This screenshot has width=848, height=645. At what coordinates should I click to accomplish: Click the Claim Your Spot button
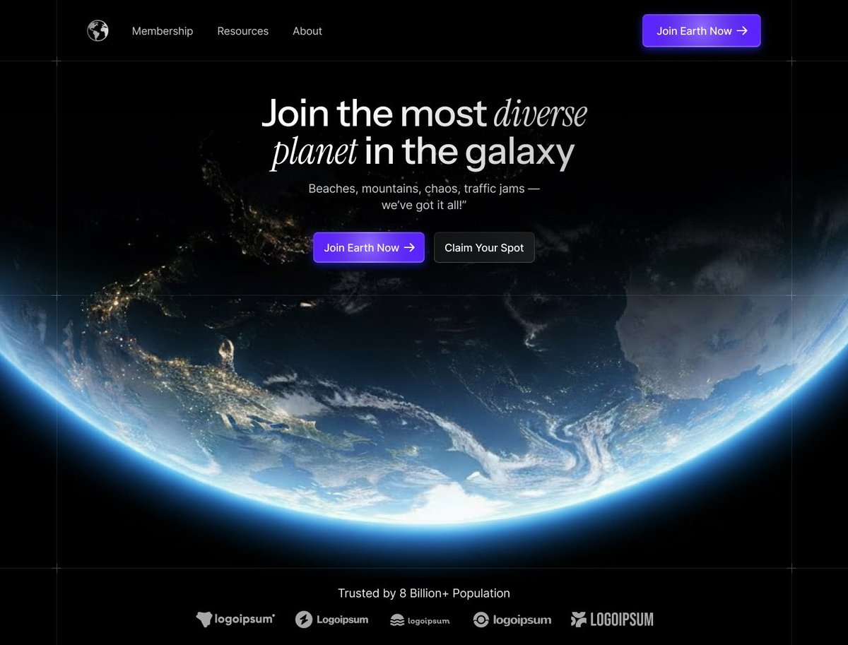(x=484, y=248)
